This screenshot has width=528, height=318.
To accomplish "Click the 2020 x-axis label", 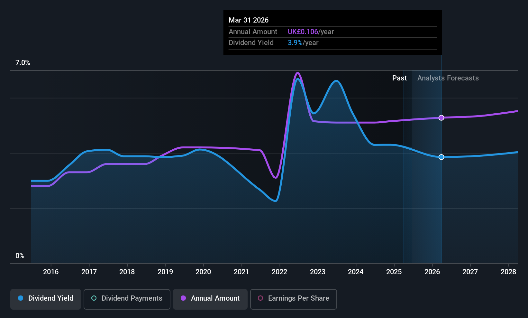I will click(203, 272).
